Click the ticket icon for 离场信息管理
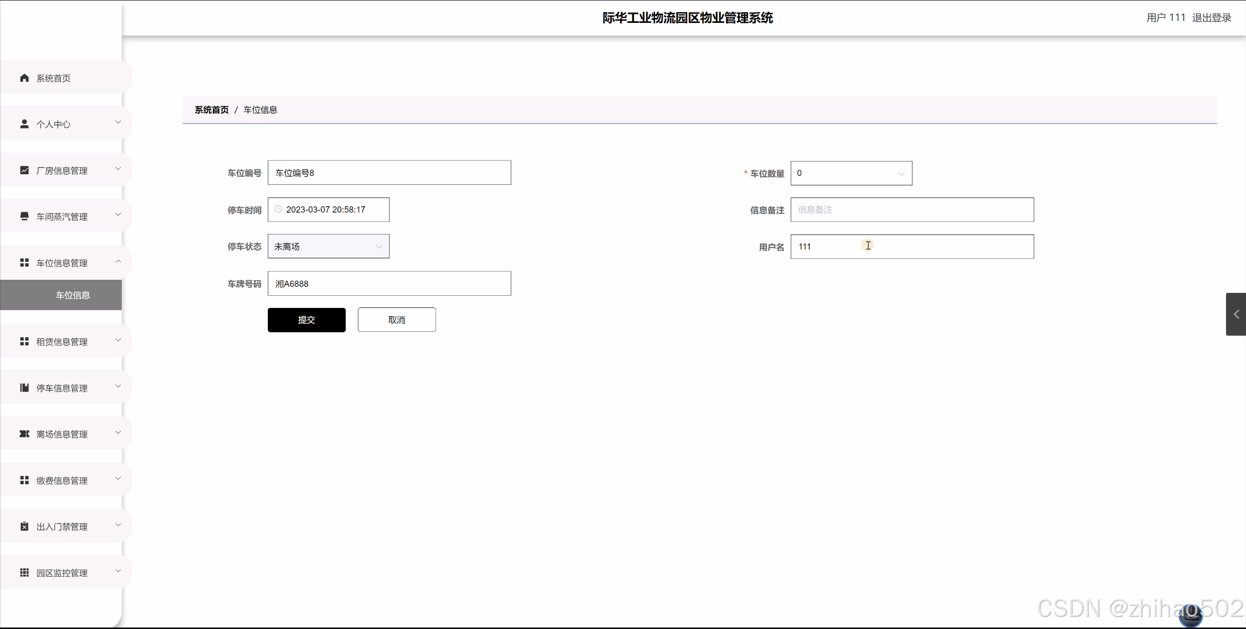The image size is (1246, 629). pyautogui.click(x=24, y=434)
